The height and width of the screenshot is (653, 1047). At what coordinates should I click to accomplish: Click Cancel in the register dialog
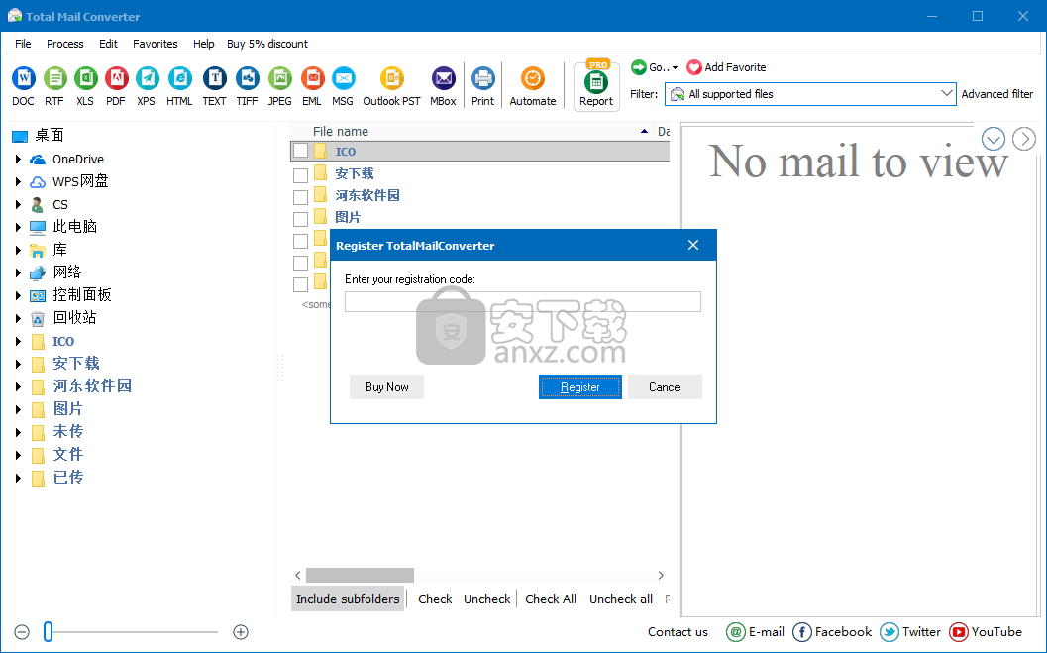[x=665, y=387]
